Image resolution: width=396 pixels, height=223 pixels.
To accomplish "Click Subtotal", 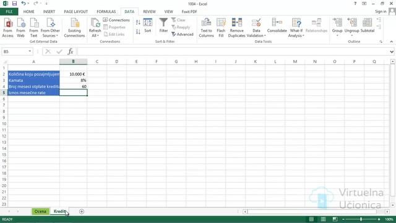I will 368,25.
